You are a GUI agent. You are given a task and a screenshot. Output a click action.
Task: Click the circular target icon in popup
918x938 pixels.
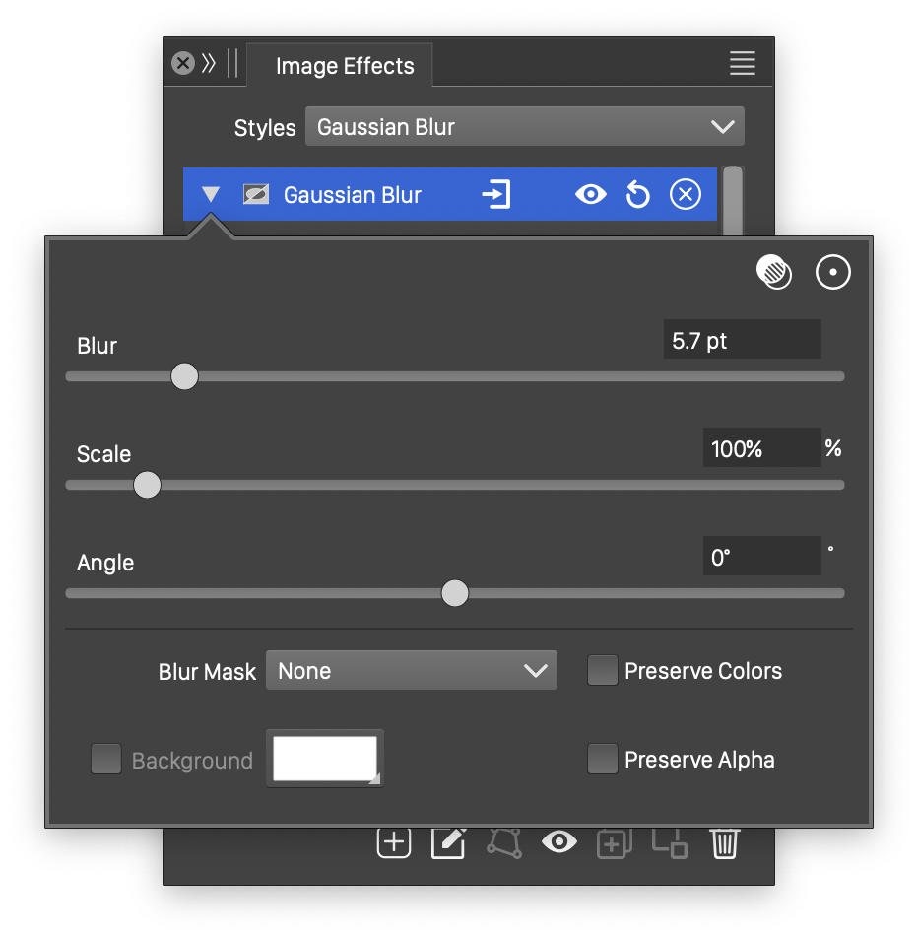point(832,272)
